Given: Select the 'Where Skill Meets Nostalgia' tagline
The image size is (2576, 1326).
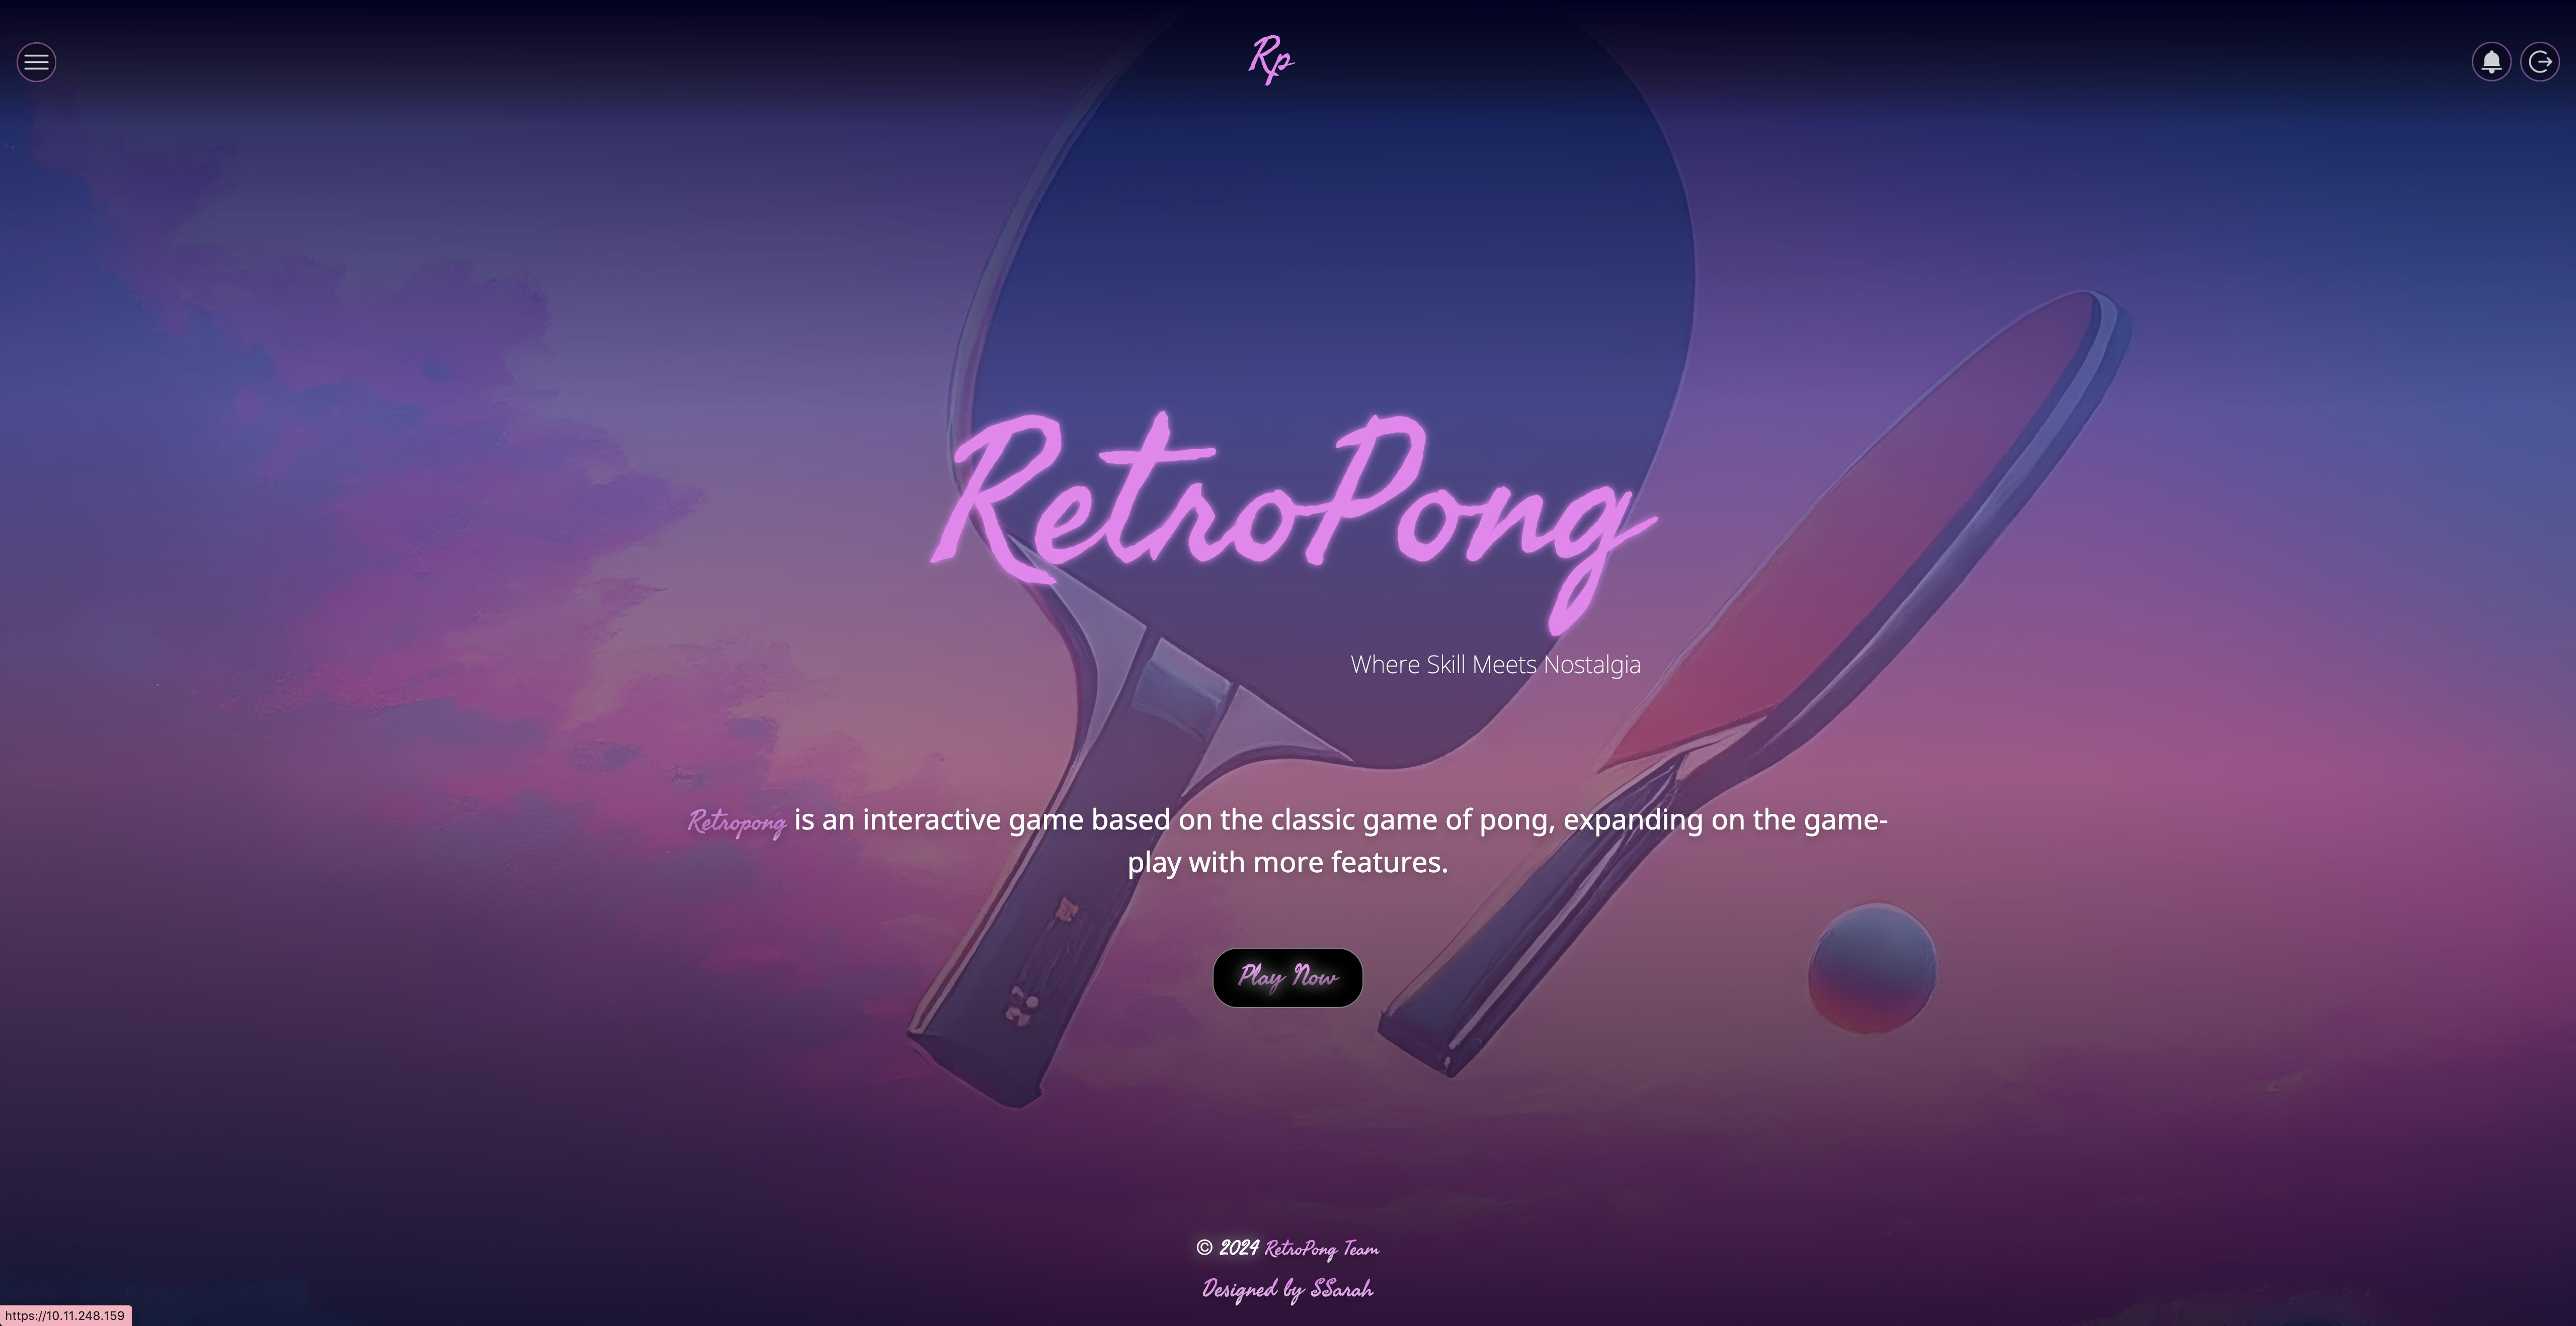Looking at the screenshot, I should point(1495,665).
